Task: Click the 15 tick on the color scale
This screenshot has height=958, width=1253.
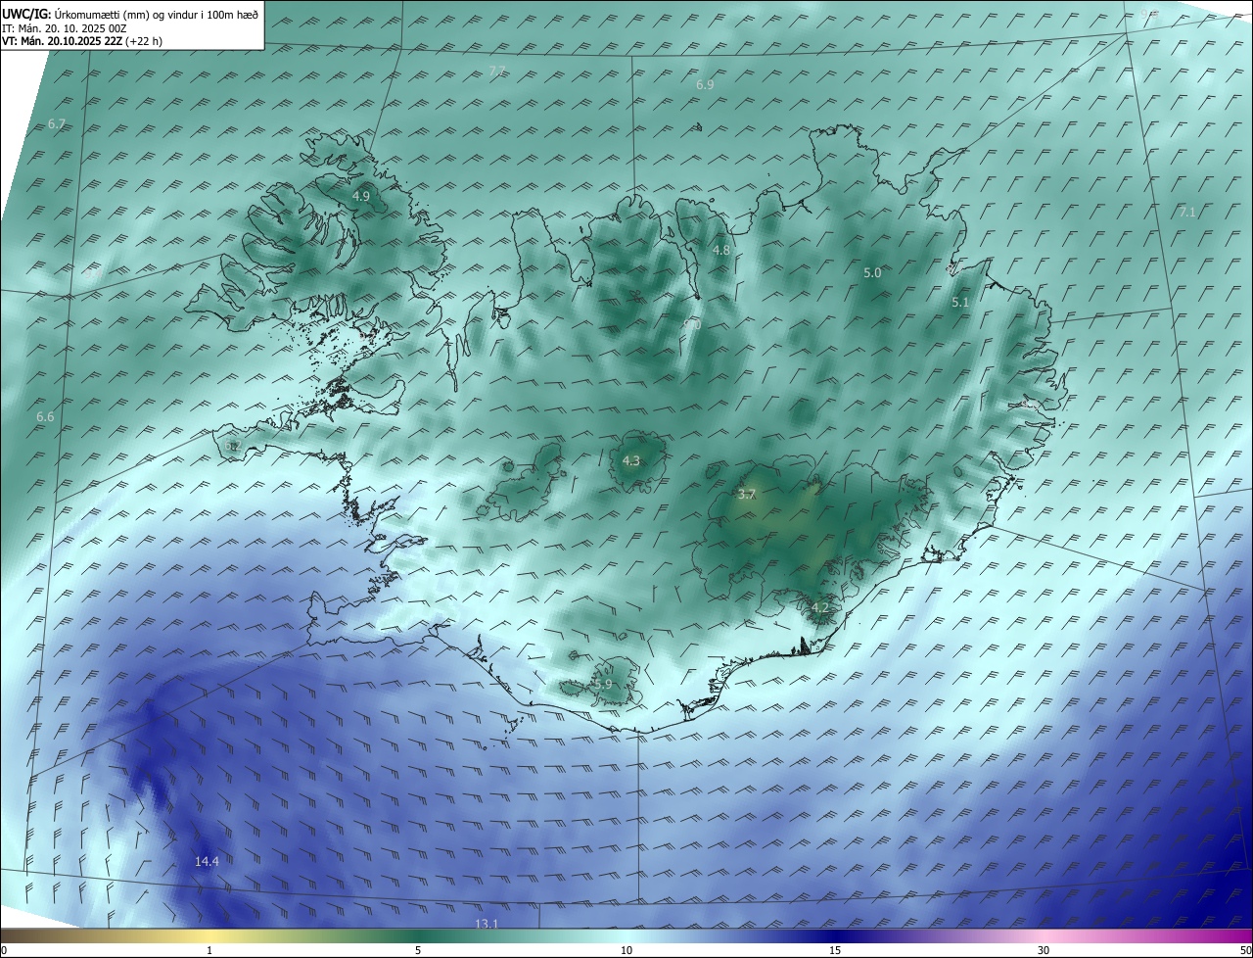Action: (x=835, y=950)
